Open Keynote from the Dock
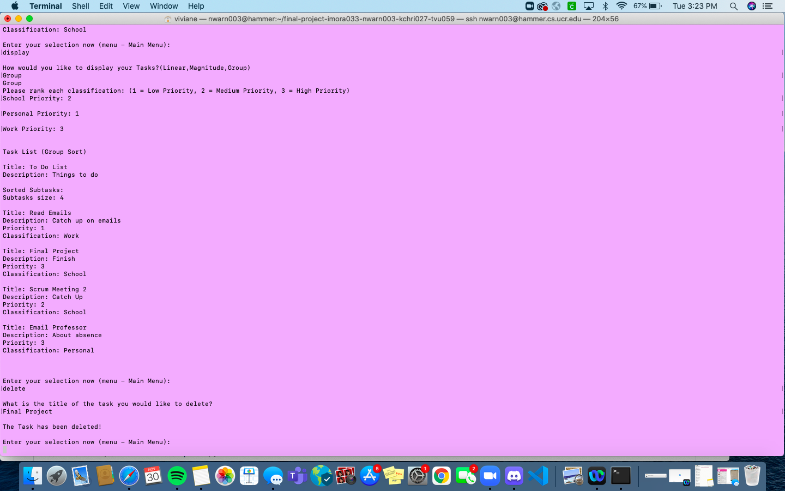The height and width of the screenshot is (491, 785). [249, 476]
